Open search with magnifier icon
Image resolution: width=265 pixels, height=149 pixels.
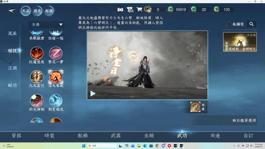[x=252, y=24]
